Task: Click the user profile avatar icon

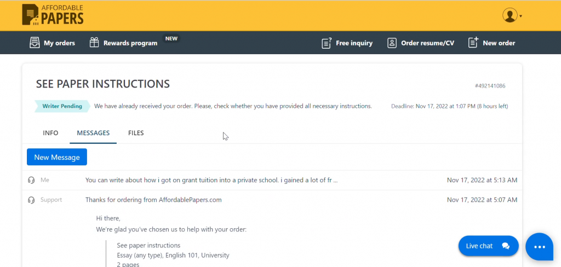Action: 510,15
